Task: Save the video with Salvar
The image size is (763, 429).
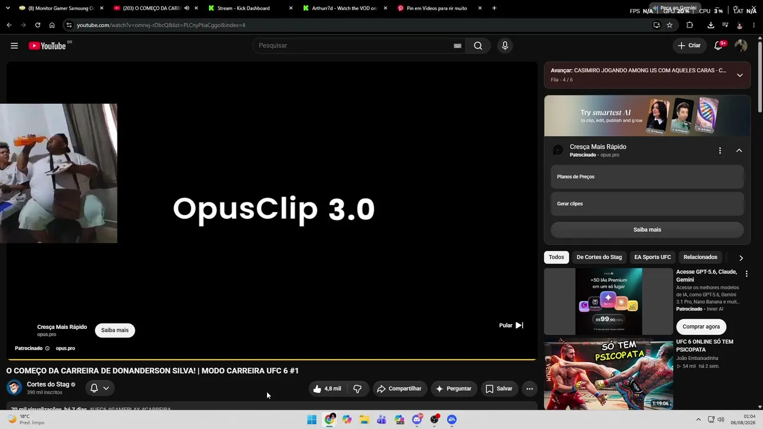Action: coord(499,388)
